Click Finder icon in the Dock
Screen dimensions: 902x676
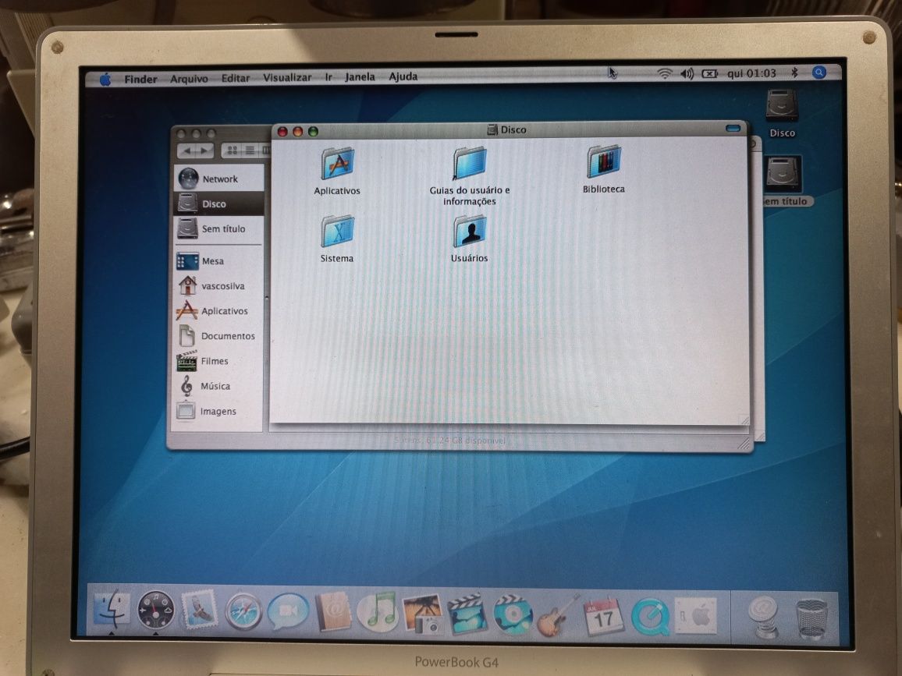coord(112,609)
